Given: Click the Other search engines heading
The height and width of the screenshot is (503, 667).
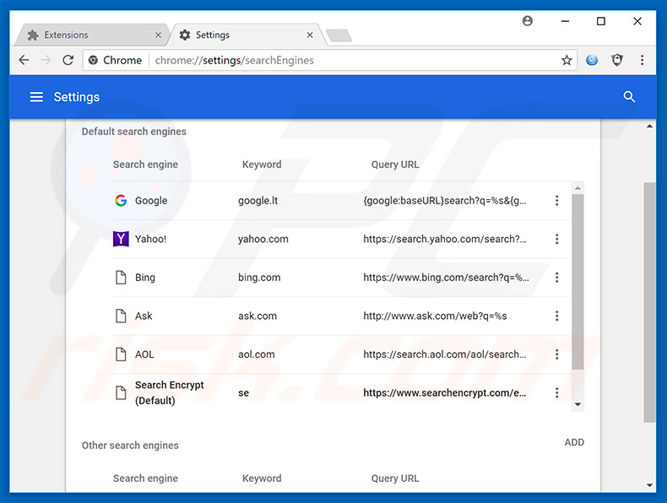Looking at the screenshot, I should click(x=130, y=445).
